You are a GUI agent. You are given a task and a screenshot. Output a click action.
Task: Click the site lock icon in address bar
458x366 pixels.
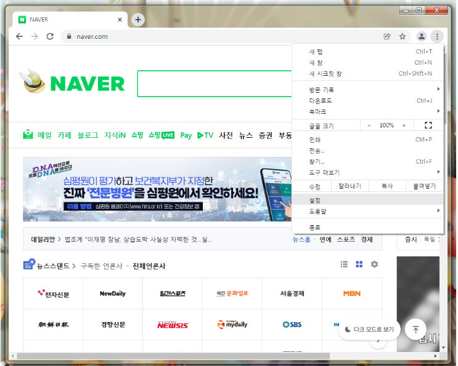tap(69, 36)
